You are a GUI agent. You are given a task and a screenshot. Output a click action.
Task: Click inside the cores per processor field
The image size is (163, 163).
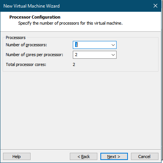coord(95,55)
